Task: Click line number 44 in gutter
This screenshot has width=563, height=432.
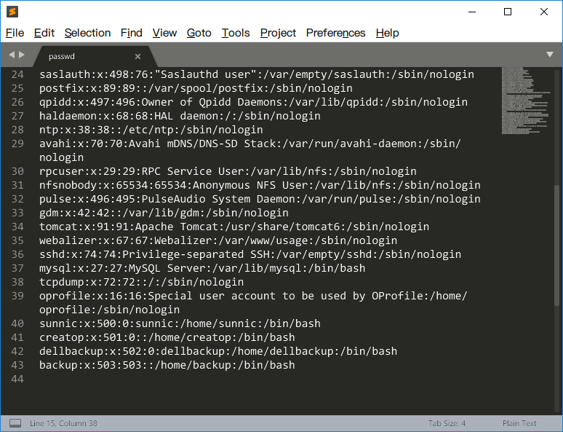Action: (17, 379)
